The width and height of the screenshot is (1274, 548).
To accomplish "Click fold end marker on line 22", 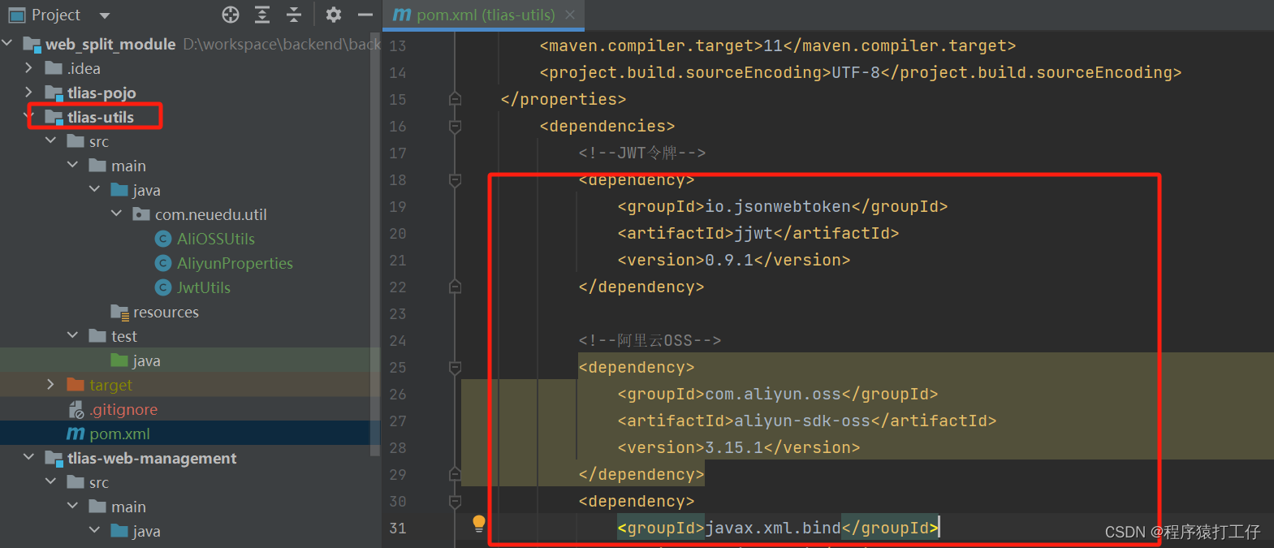I will [x=455, y=287].
